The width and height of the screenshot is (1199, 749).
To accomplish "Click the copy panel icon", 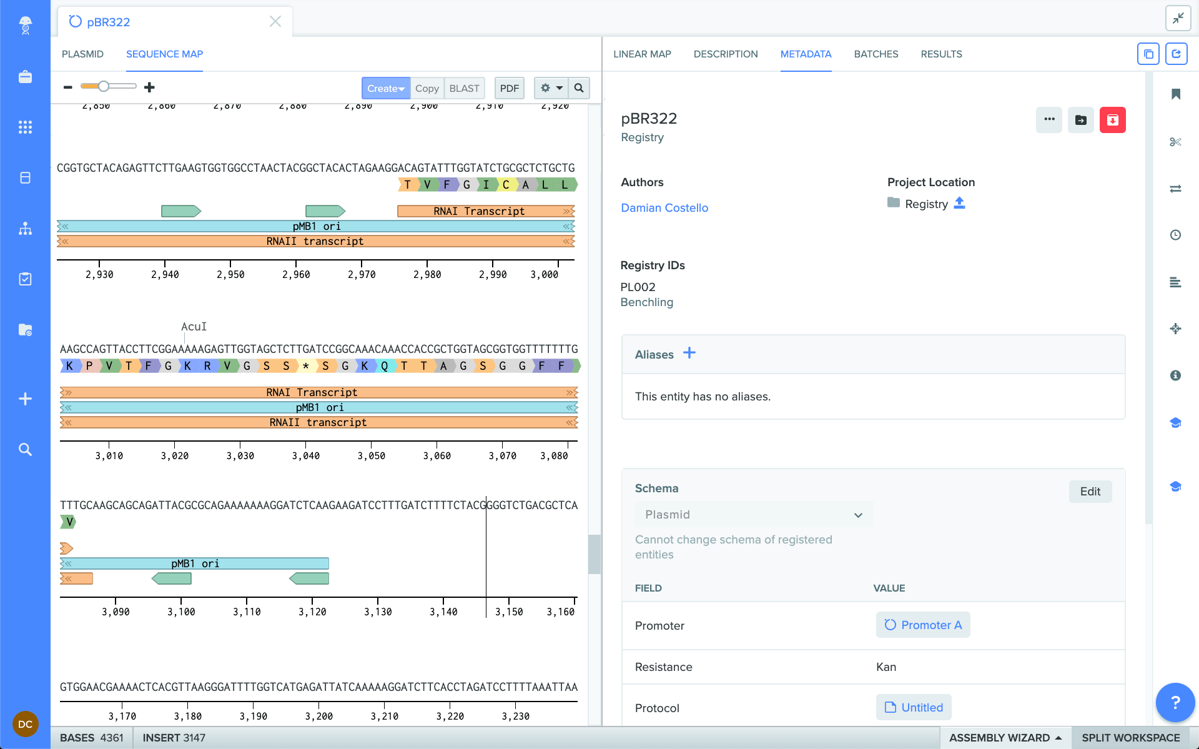I will tap(1148, 54).
